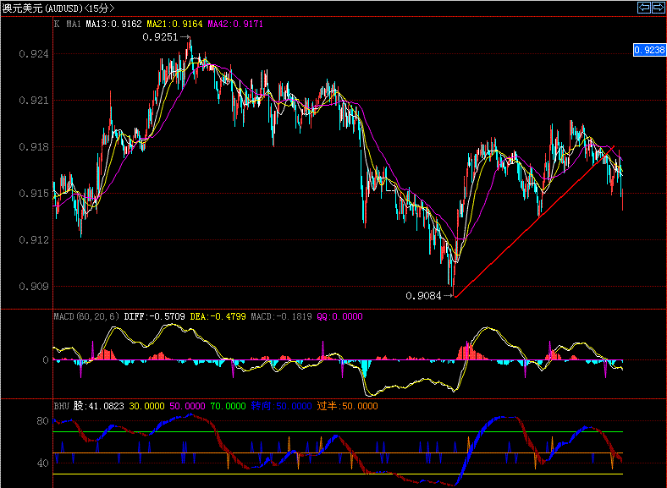Click the orange 过半:50.0000 label
This screenshot has width=667, height=488.
tap(347, 406)
